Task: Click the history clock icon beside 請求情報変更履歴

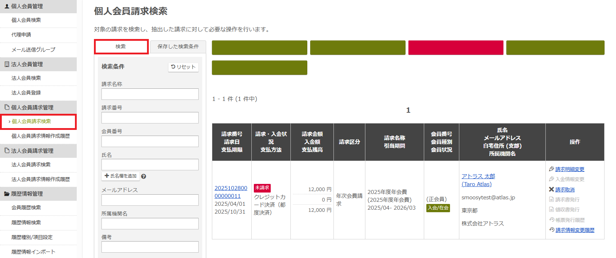Action: [552, 230]
